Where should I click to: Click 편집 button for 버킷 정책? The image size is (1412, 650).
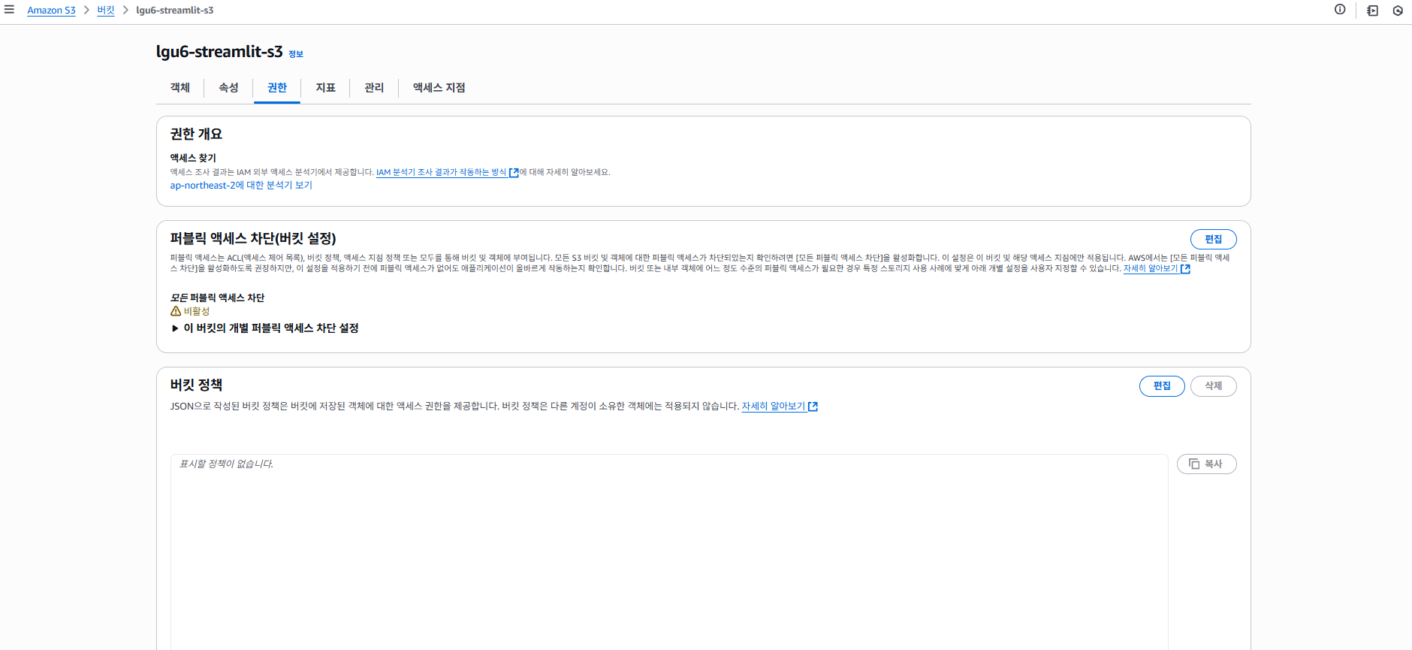[x=1162, y=385]
